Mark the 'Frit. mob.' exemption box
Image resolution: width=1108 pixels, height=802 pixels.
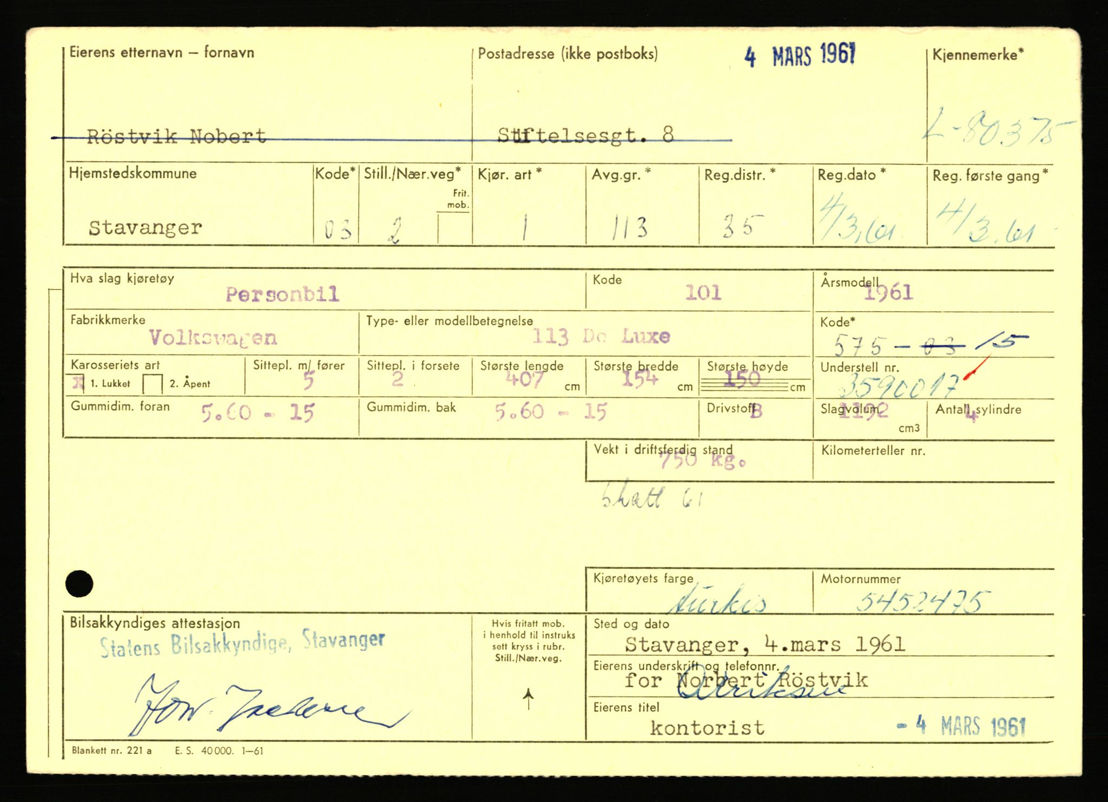(x=454, y=228)
